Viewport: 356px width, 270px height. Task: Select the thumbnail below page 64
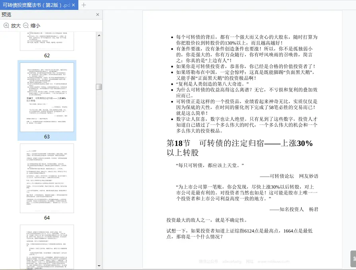(47, 247)
